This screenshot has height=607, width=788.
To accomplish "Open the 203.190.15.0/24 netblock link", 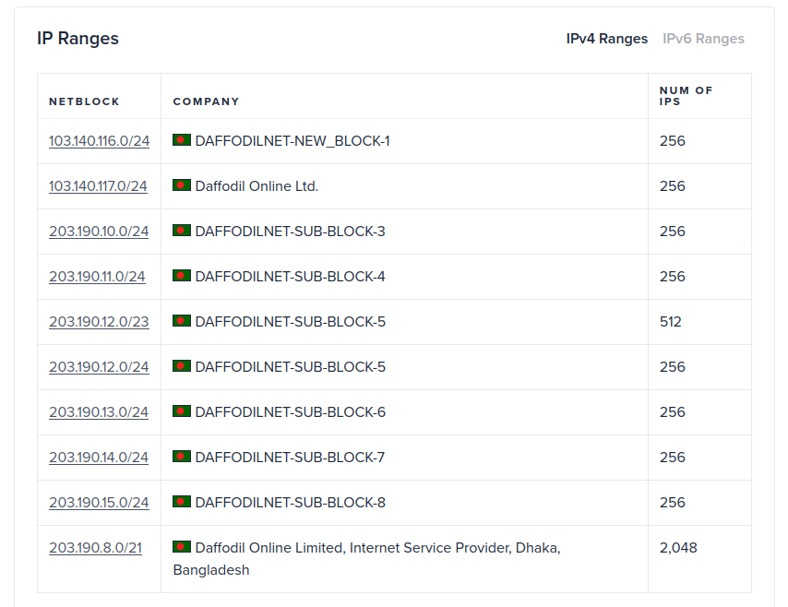I will pyautogui.click(x=99, y=503).
